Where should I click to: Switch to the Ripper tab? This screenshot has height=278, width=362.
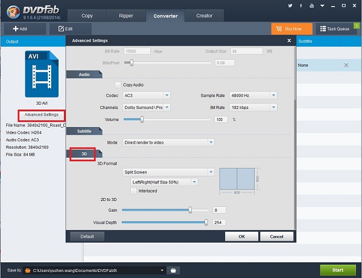126,16
